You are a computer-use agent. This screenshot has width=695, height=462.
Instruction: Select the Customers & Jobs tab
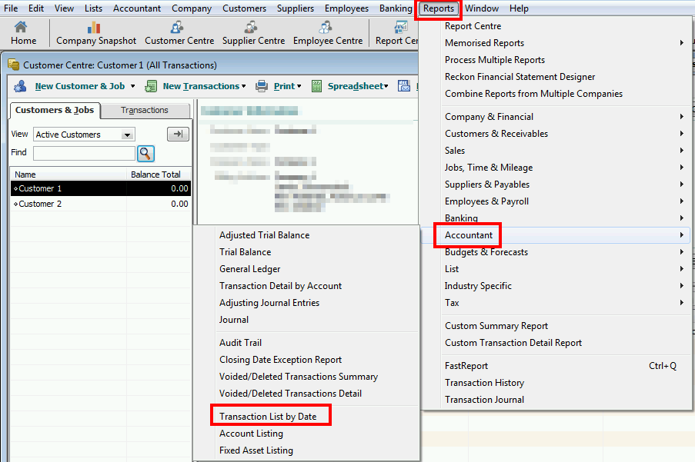point(55,110)
